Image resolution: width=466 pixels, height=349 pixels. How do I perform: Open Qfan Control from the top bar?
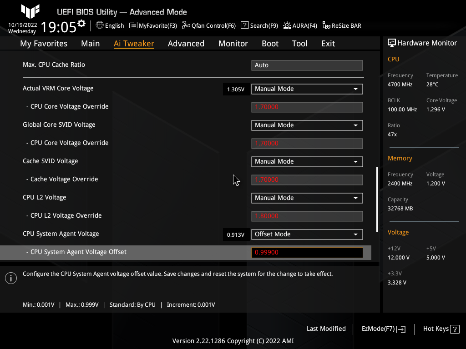(x=209, y=25)
